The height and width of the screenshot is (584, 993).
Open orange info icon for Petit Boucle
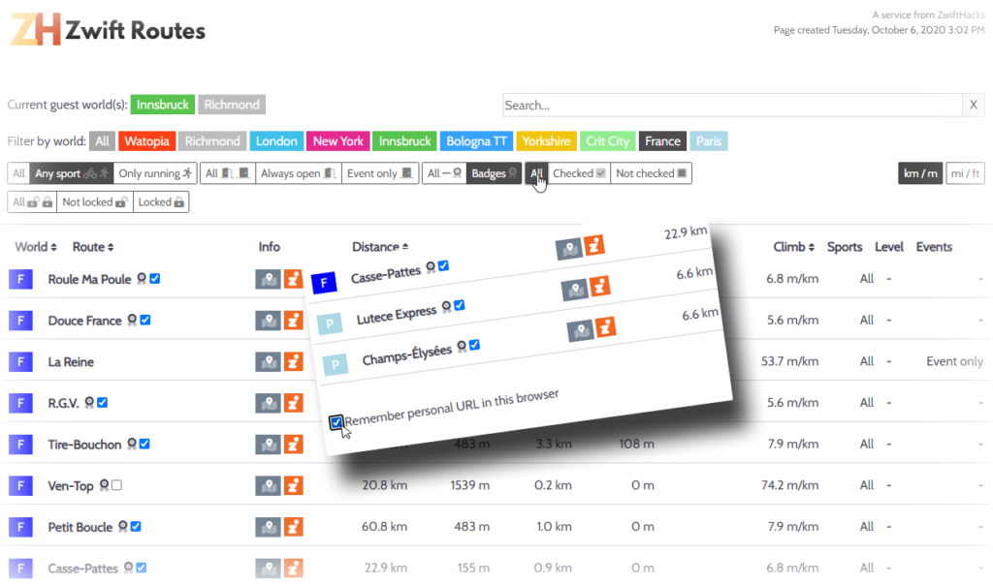tap(293, 527)
